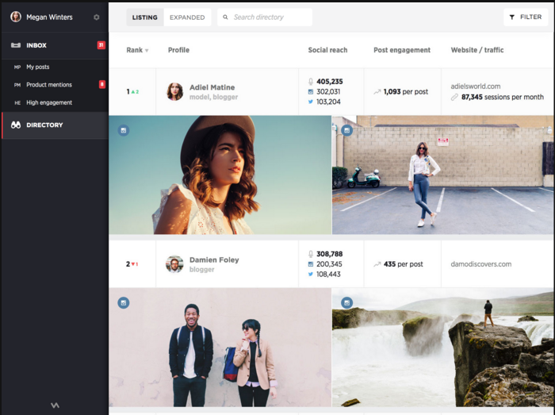The height and width of the screenshot is (415, 555).
Task: Switch to Expanded view tab
Action: click(x=187, y=17)
